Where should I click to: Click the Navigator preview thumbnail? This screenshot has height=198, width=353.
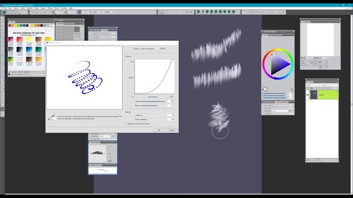click(320, 40)
